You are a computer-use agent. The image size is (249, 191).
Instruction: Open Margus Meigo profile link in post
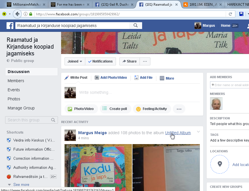pyautogui.click(x=92, y=133)
